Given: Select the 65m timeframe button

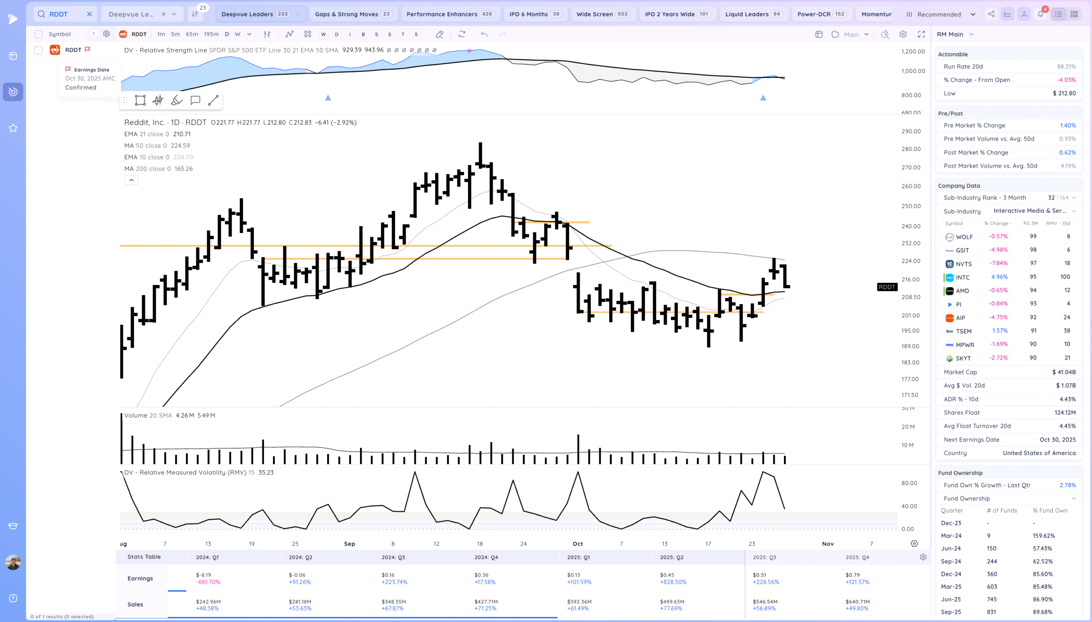Looking at the screenshot, I should [x=192, y=34].
